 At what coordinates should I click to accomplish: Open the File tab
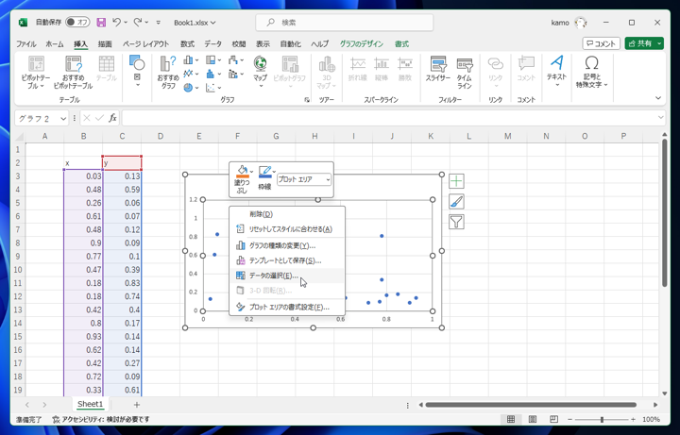point(26,43)
